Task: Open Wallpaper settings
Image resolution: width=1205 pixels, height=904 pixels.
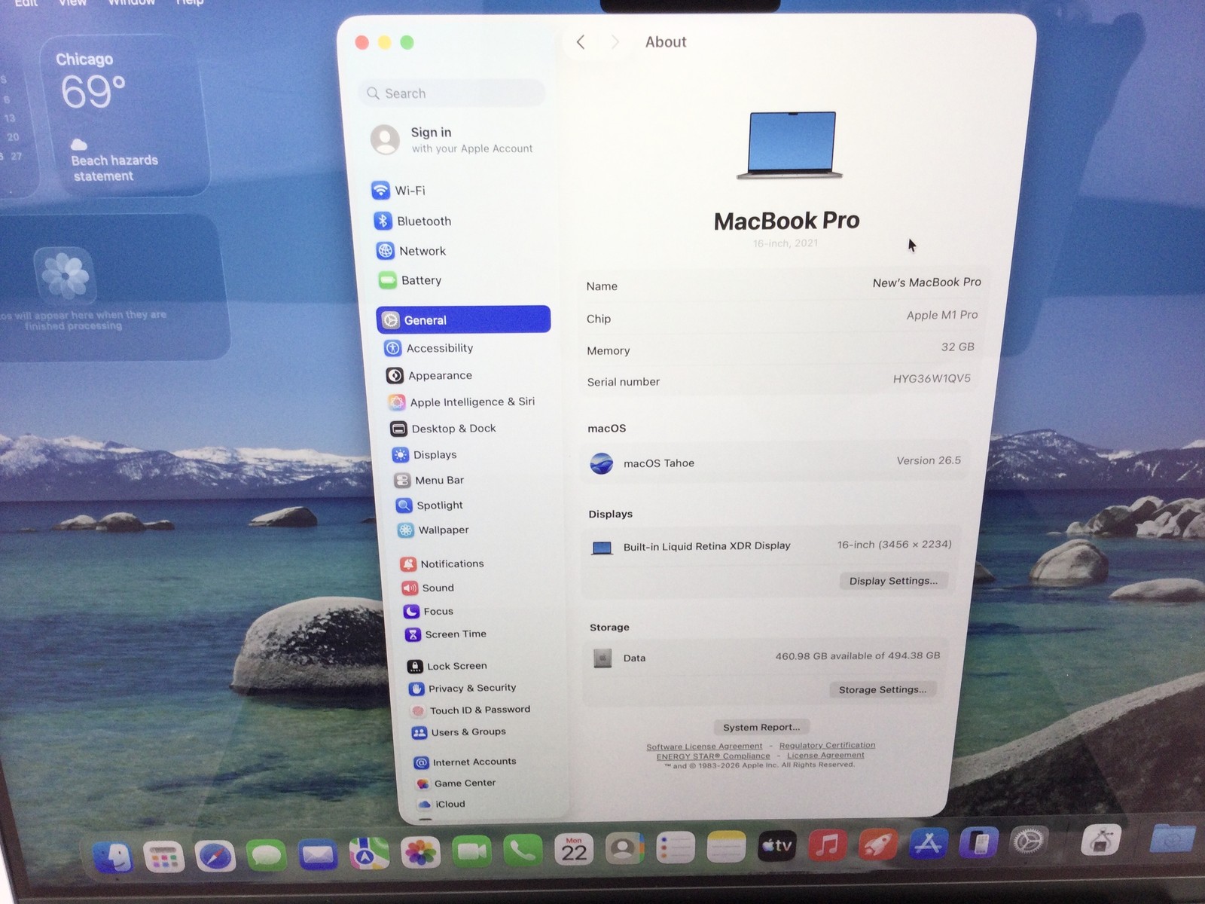Action: [433, 530]
